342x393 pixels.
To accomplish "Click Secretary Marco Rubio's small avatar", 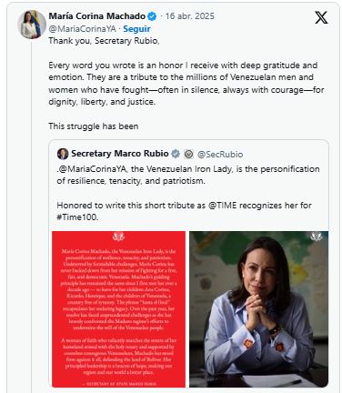I will tap(63, 154).
